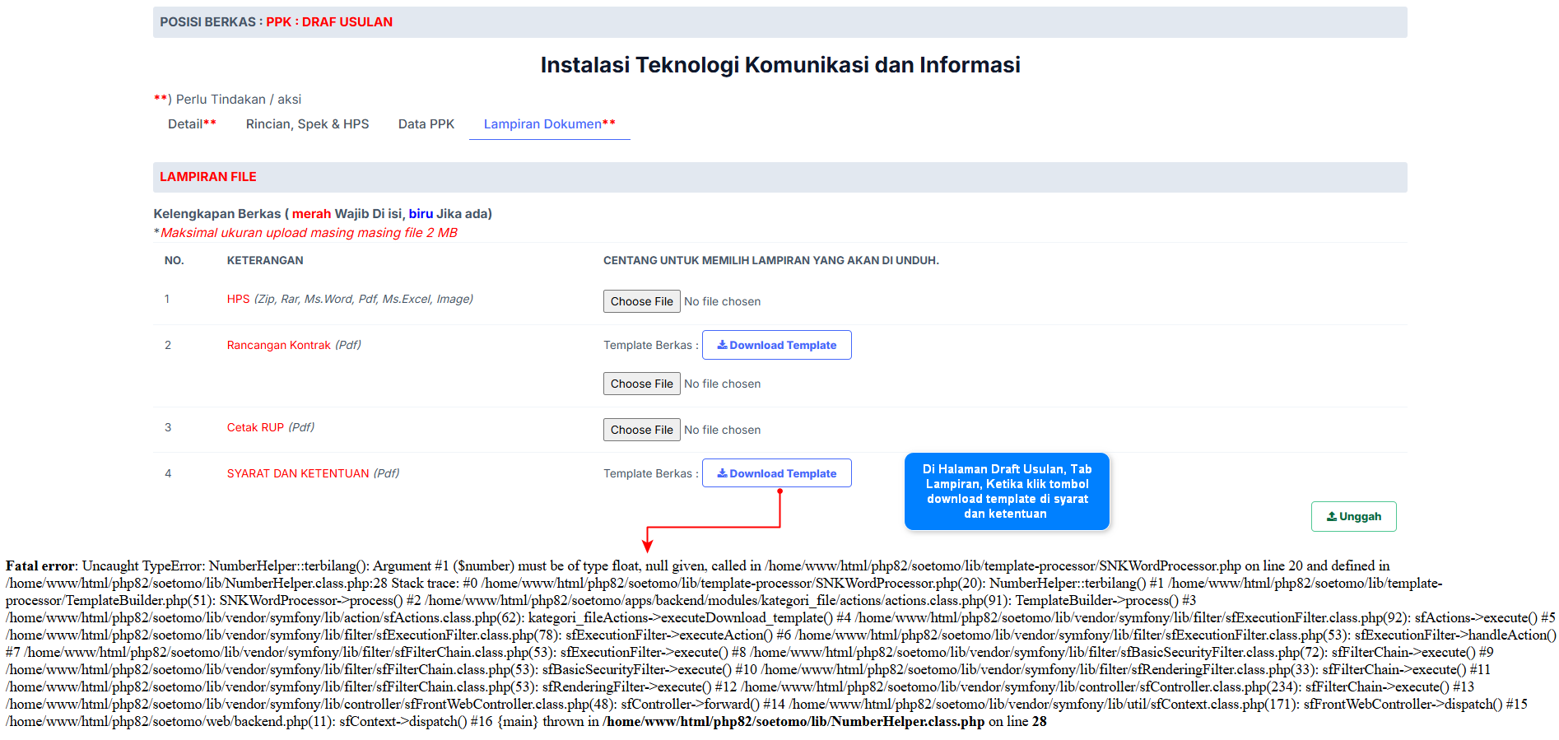Choose a file for the HPS row
This screenshot has height=740, width=1559.
641,301
